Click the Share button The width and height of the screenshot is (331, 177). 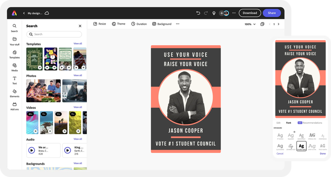pyautogui.click(x=272, y=13)
